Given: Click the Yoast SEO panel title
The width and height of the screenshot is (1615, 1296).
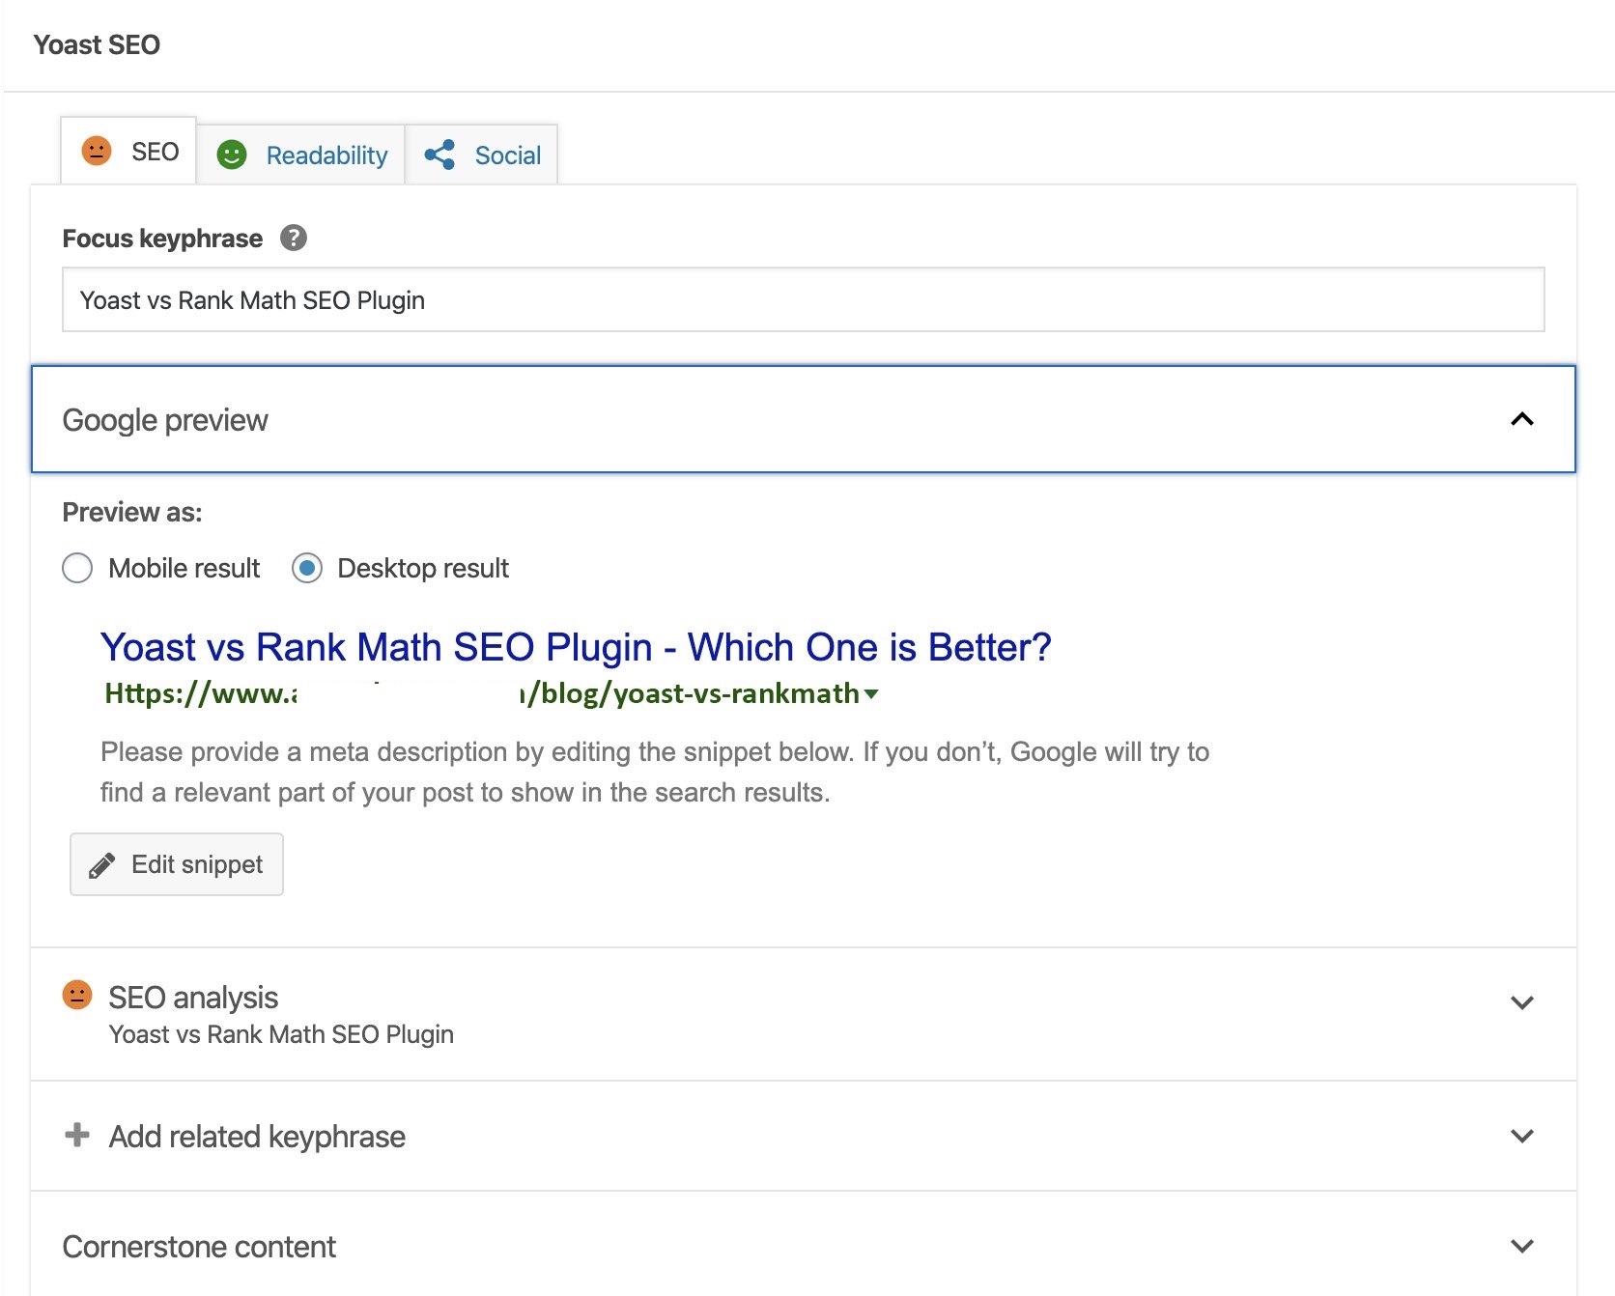Looking at the screenshot, I should 97,44.
